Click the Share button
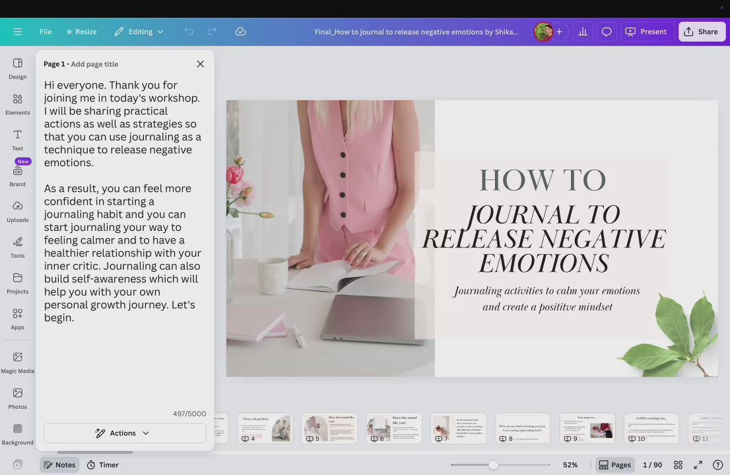The height and width of the screenshot is (475, 730). coord(701,32)
